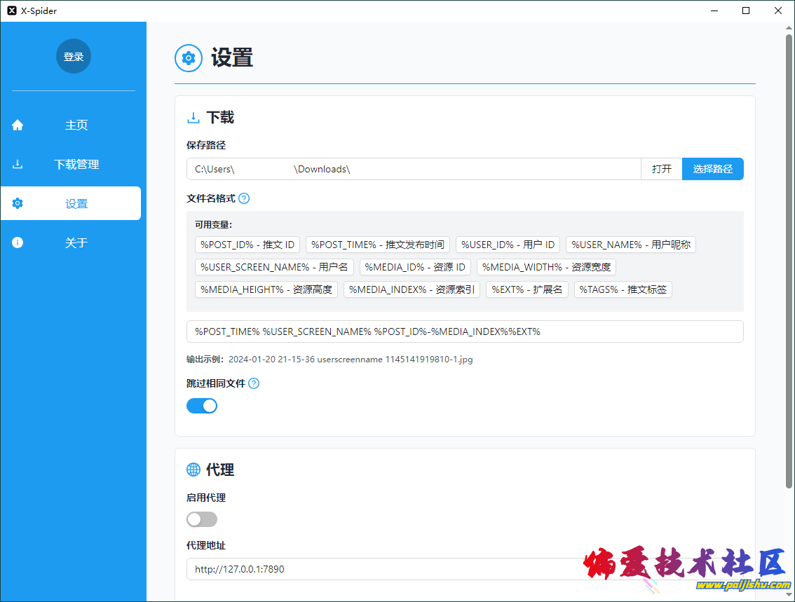Click the home icon in sidebar
795x602 pixels.
pos(18,125)
